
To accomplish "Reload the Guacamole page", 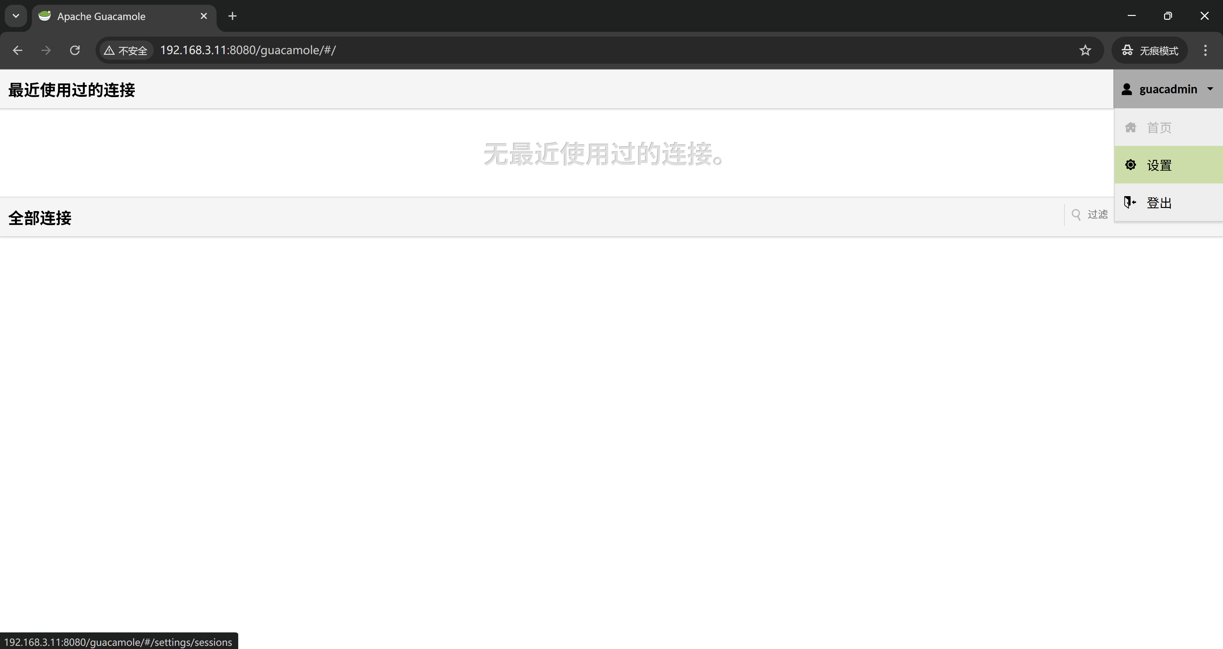I will pos(75,50).
